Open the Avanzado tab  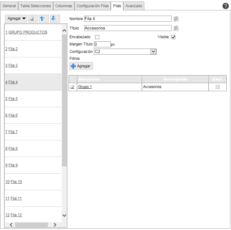click(134, 6)
